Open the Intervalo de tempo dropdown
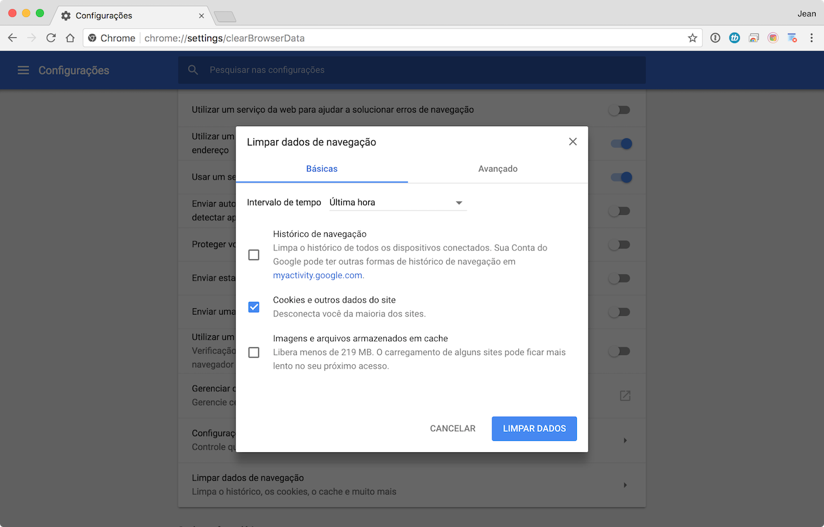This screenshot has height=527, width=824. [x=397, y=203]
